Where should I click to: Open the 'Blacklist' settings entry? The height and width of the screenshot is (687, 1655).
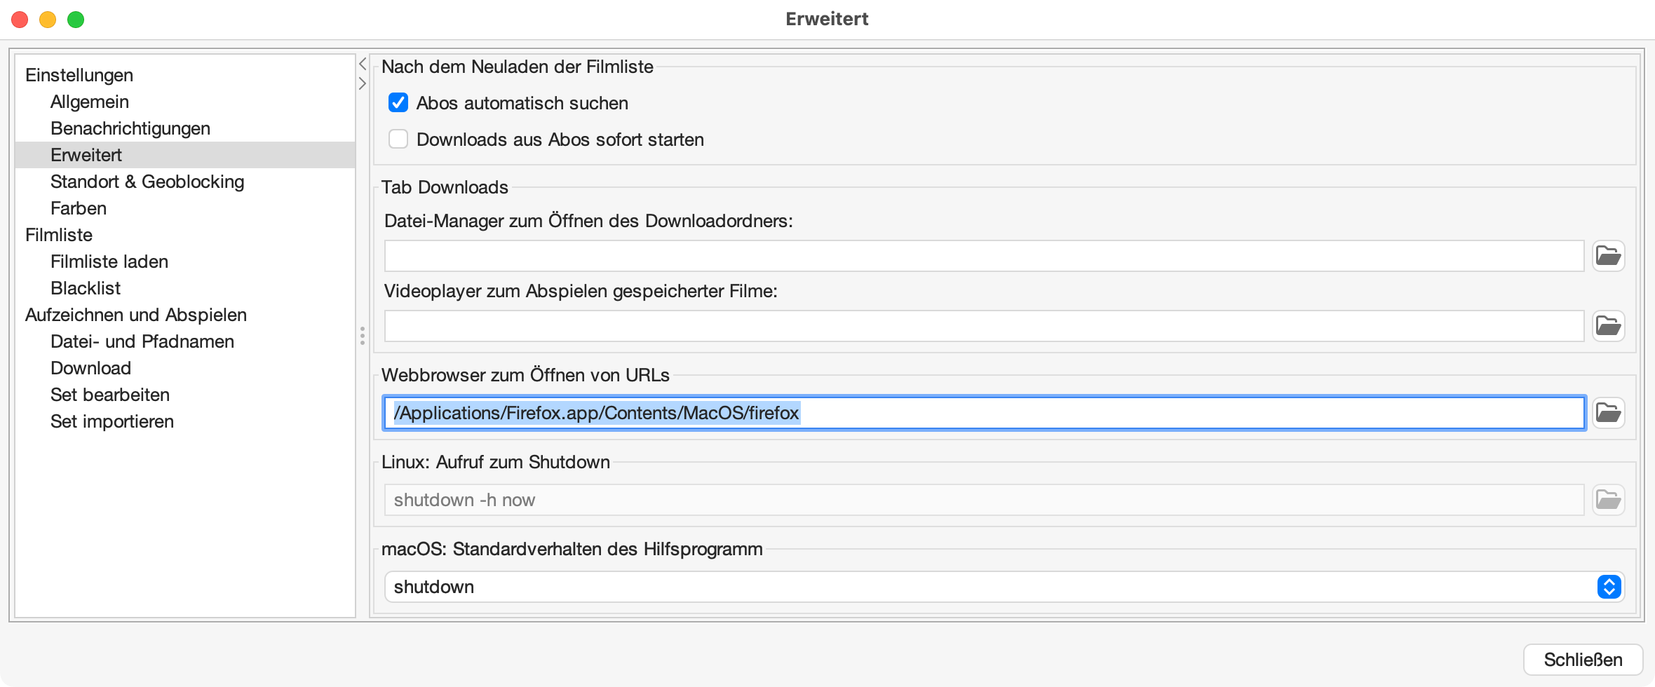pyautogui.click(x=86, y=288)
